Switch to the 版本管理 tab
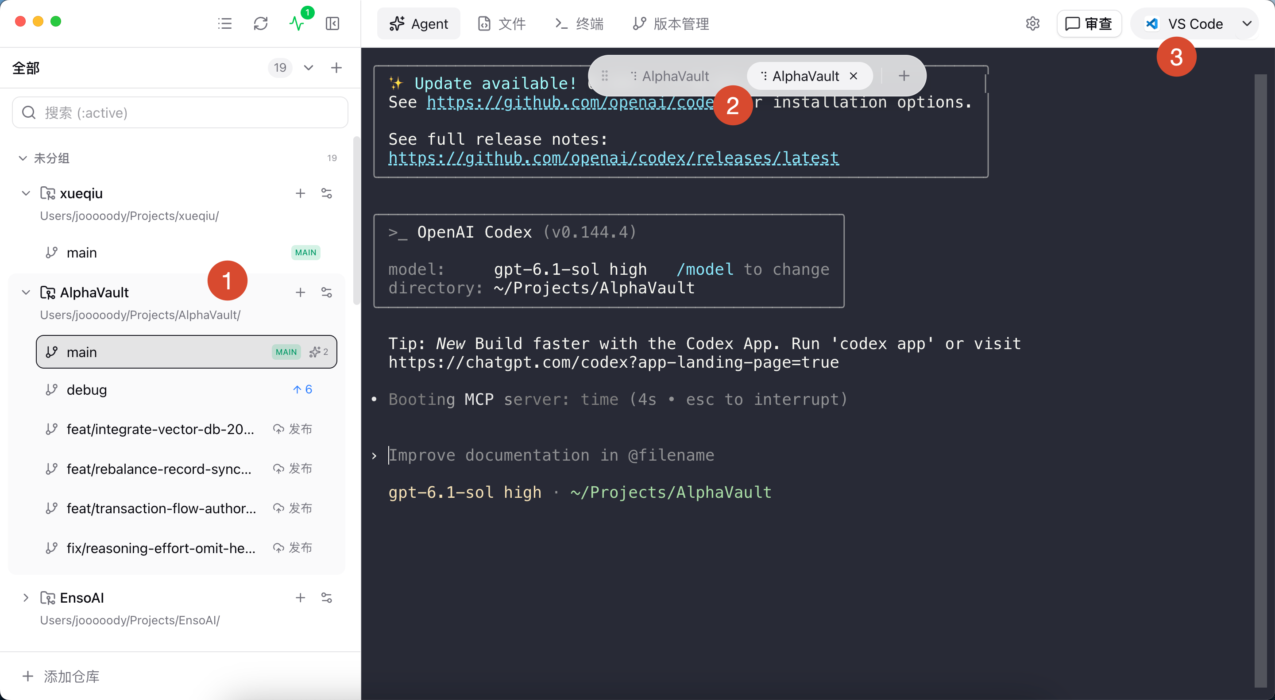The image size is (1275, 700). point(671,23)
